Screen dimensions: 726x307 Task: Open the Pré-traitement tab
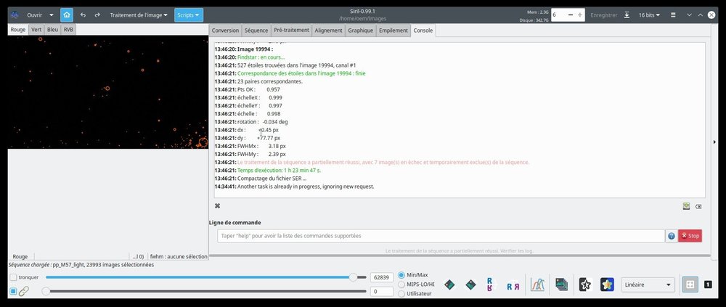click(x=291, y=30)
